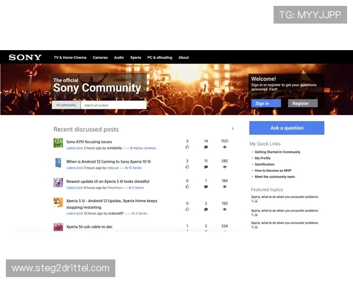Click the avatar beside Newest update UI post
Screen dimensions: 353x283
point(58,183)
